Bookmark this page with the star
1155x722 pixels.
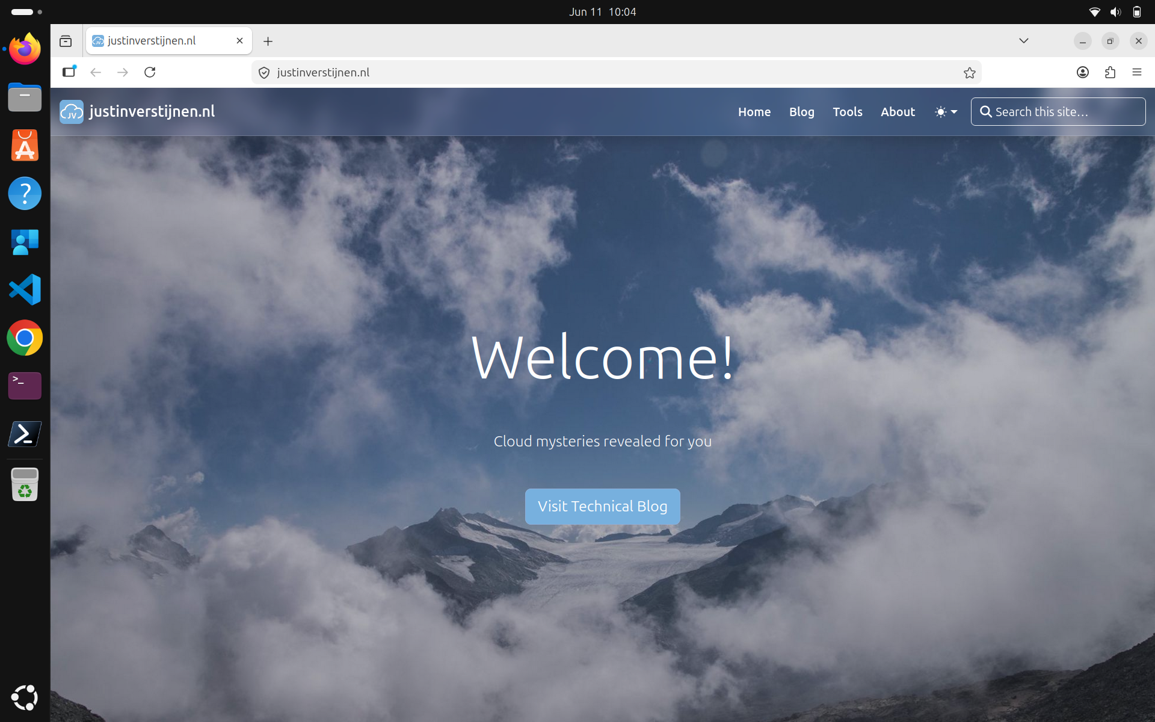click(x=969, y=73)
